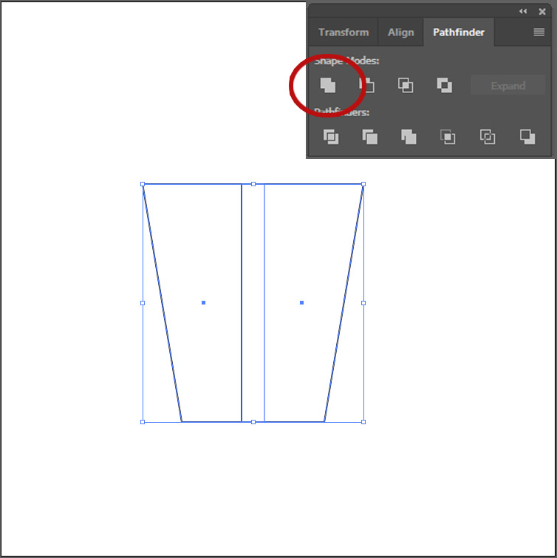Collapse the panel with double arrows
Screen dimensions: 557x558
click(523, 12)
